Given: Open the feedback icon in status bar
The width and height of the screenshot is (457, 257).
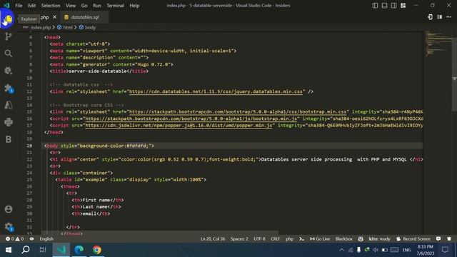Looking at the screenshot, I should [x=438, y=238].
